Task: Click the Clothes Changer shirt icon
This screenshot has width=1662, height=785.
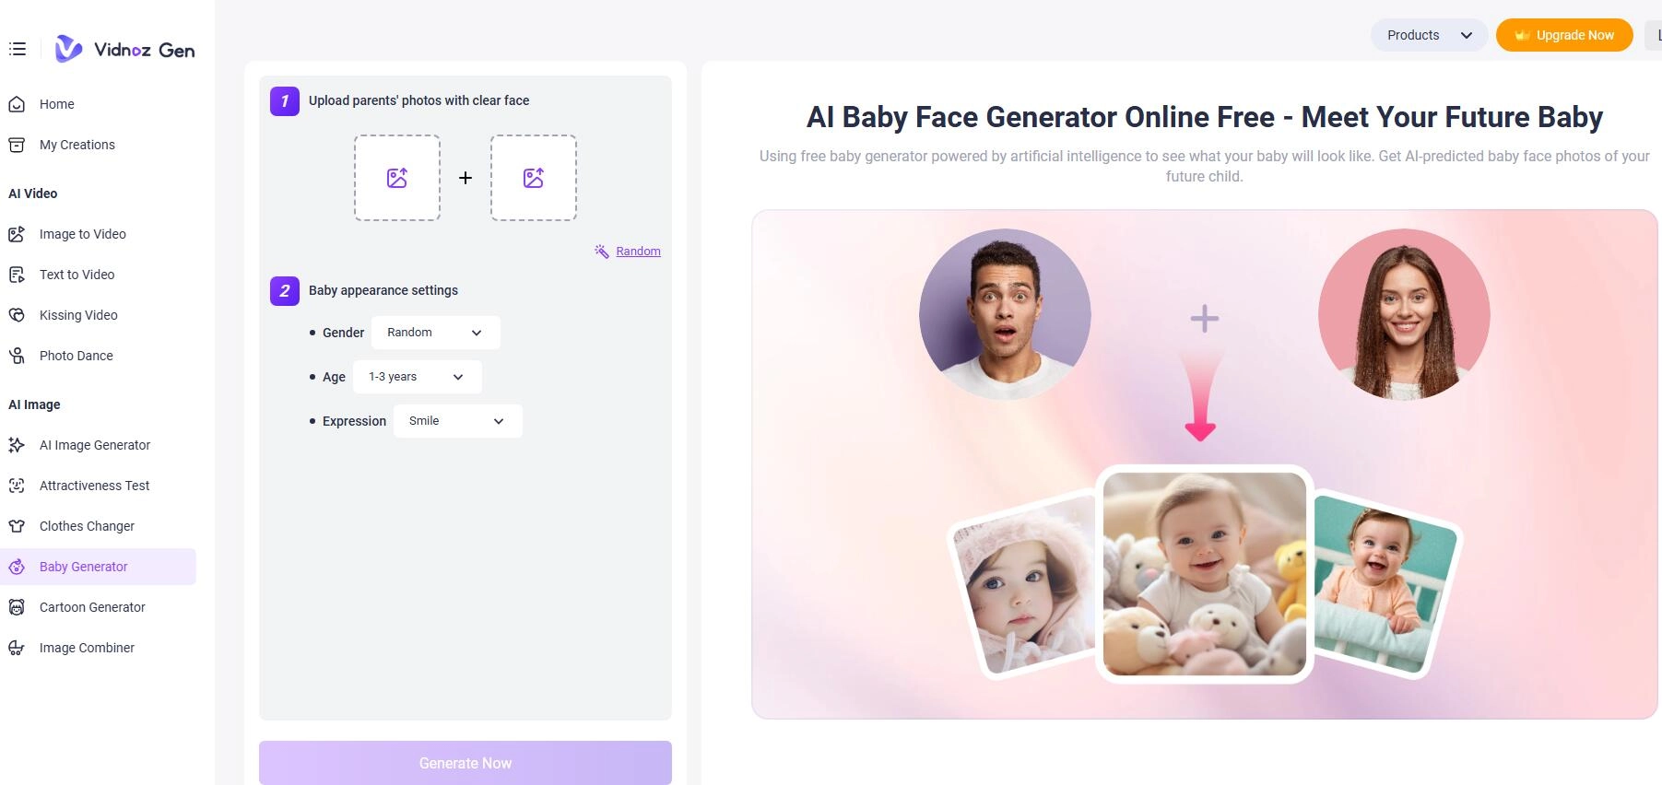Action: click(17, 526)
